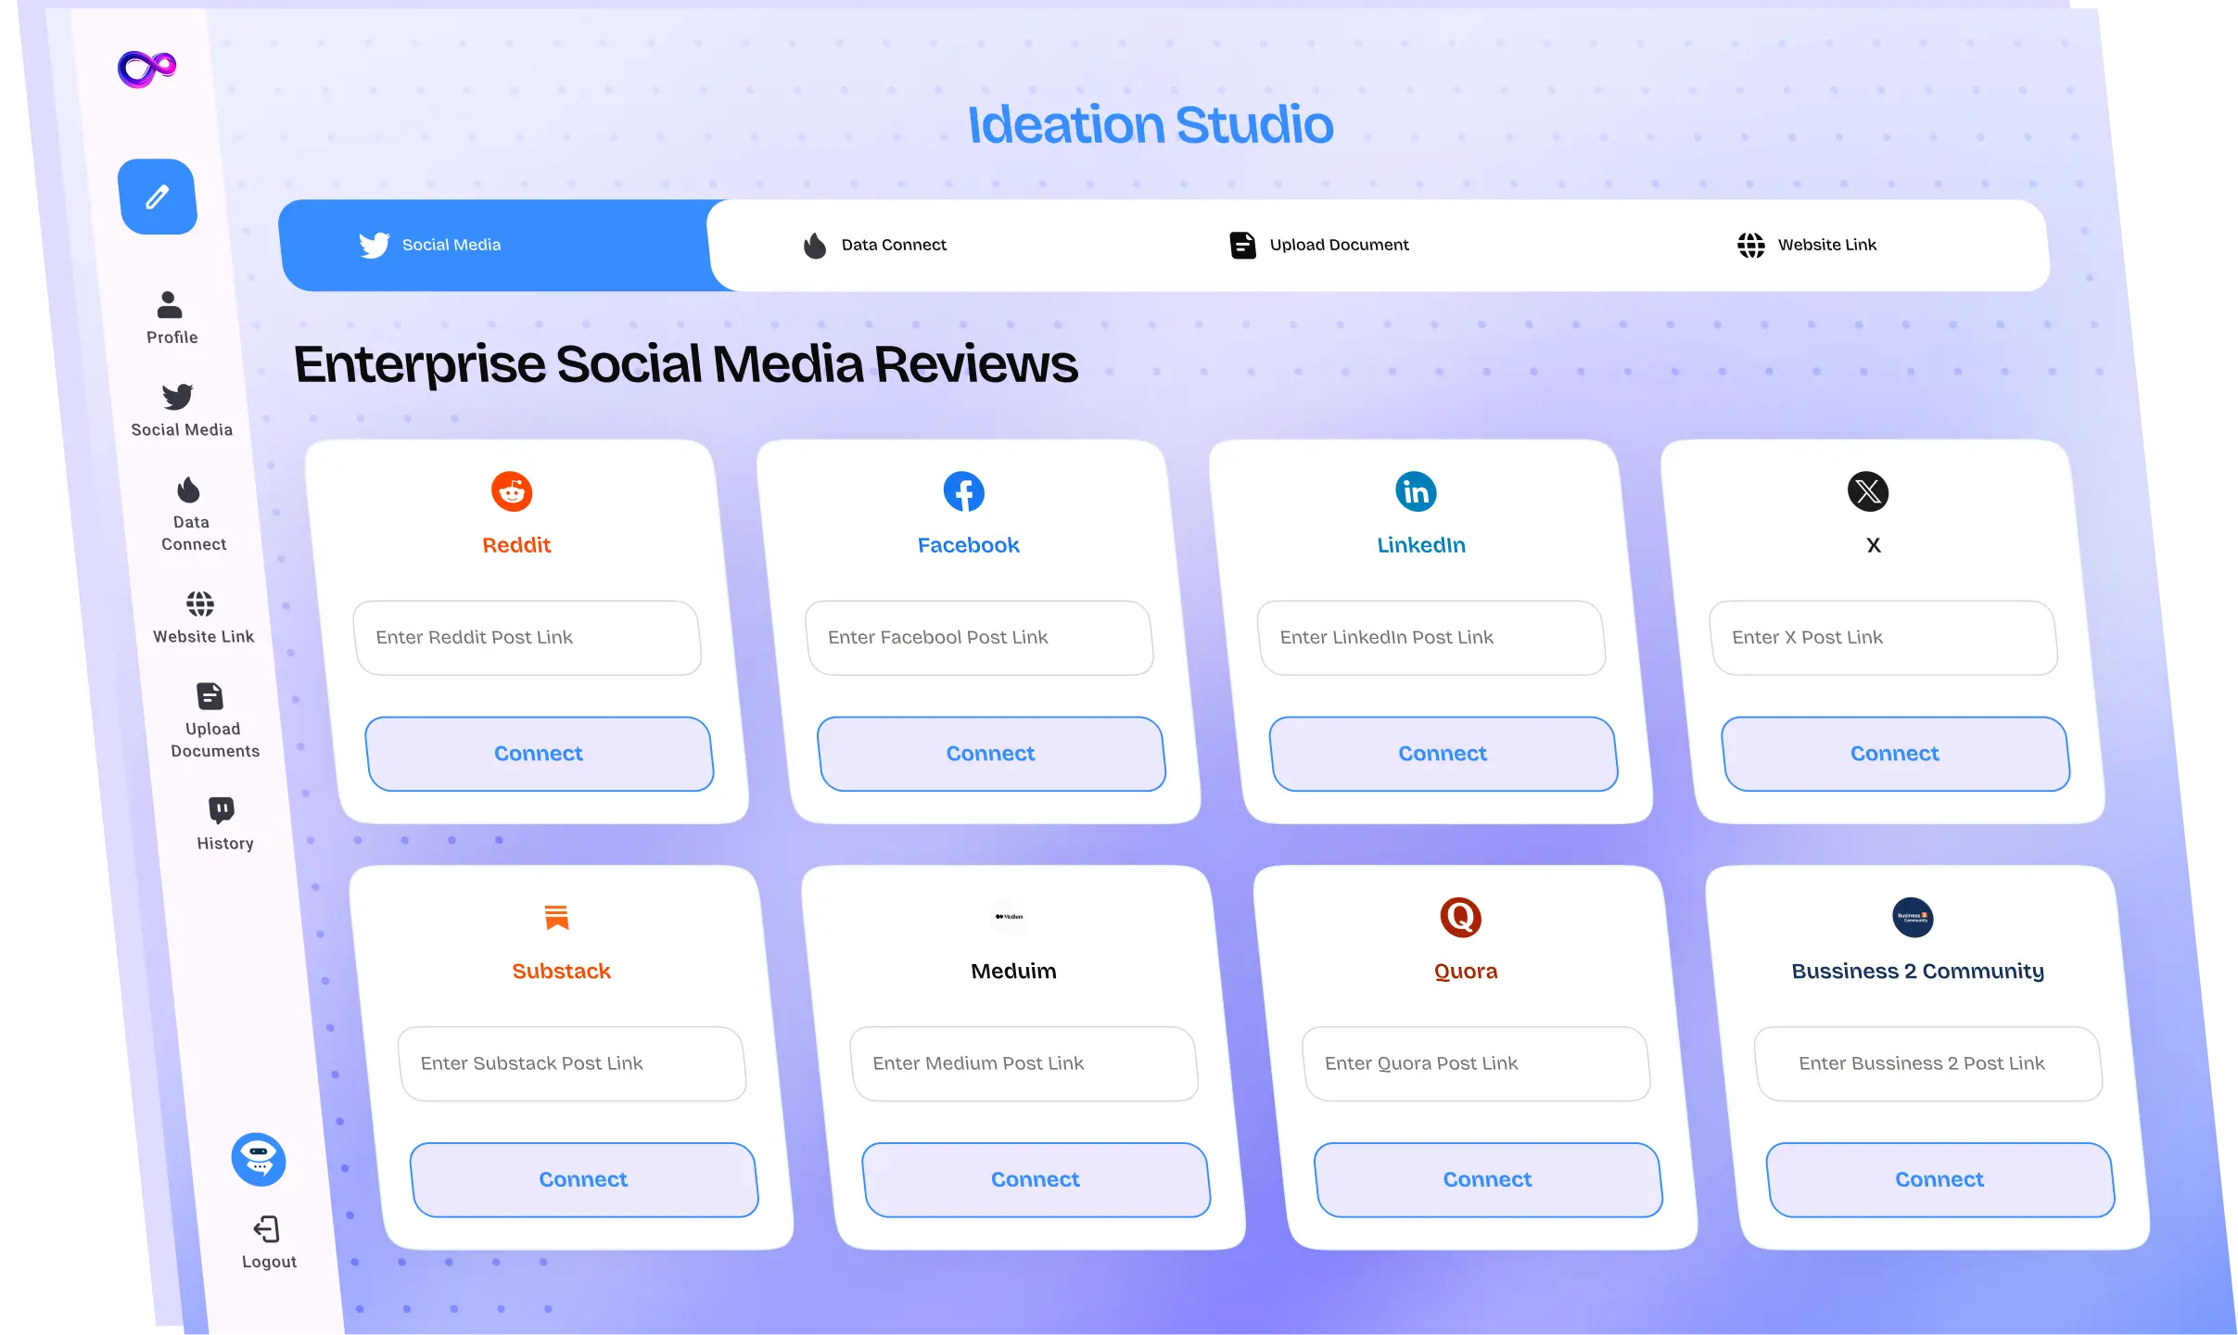This screenshot has height=1335, width=2238.
Task: Select the Social Media tab
Action: pos(430,246)
